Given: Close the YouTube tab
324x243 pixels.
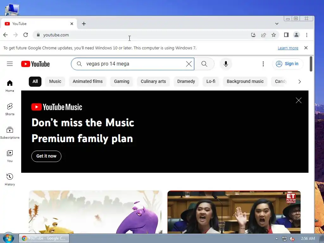Looking at the screenshot, I should [x=72, y=24].
